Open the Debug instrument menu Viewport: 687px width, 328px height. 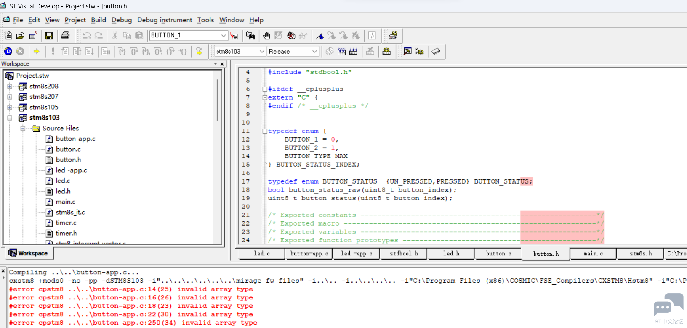[x=165, y=20]
